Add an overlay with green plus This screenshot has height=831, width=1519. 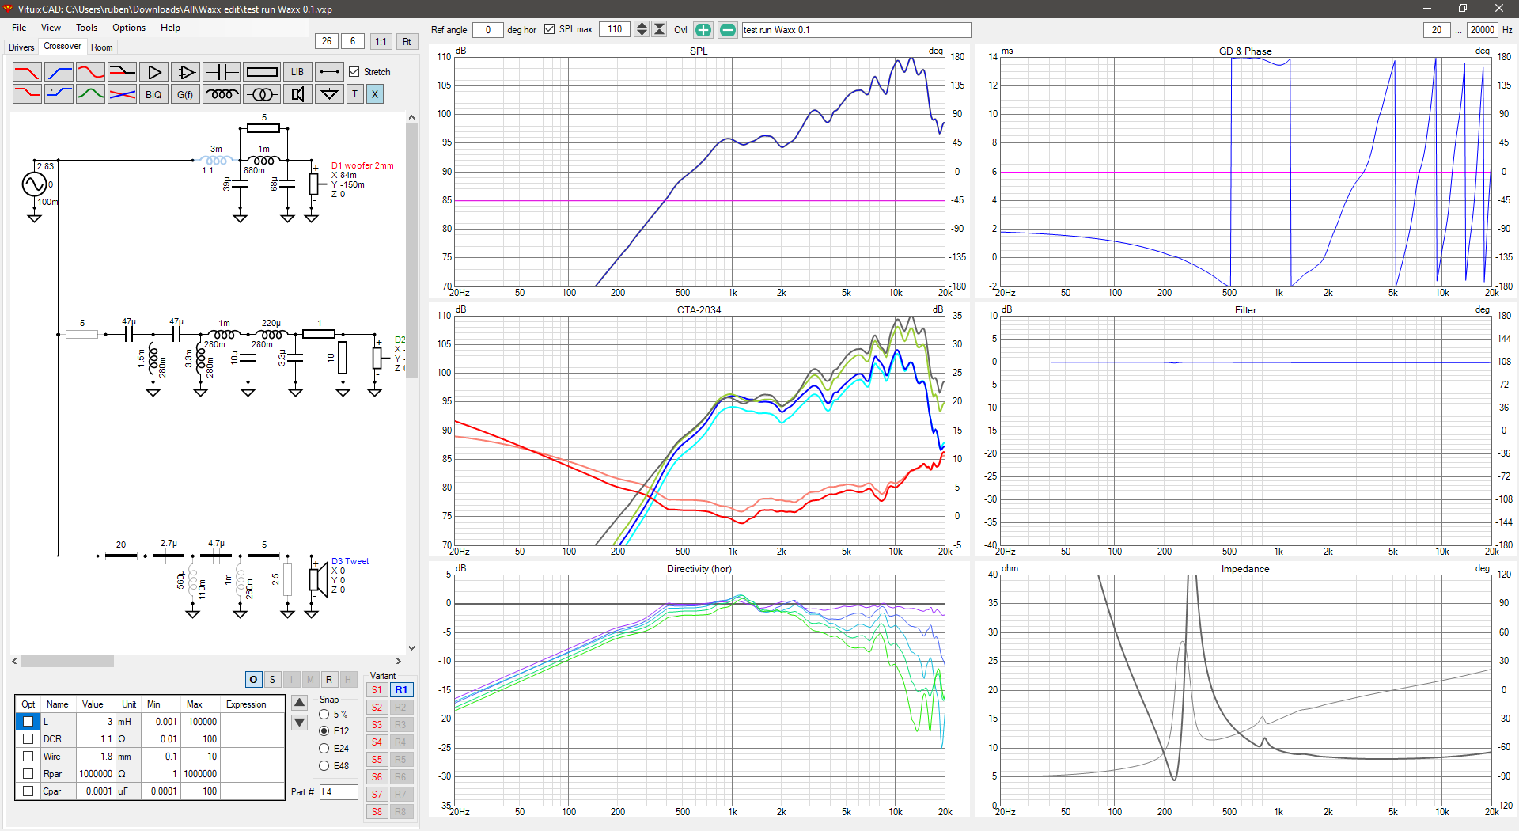(x=703, y=30)
